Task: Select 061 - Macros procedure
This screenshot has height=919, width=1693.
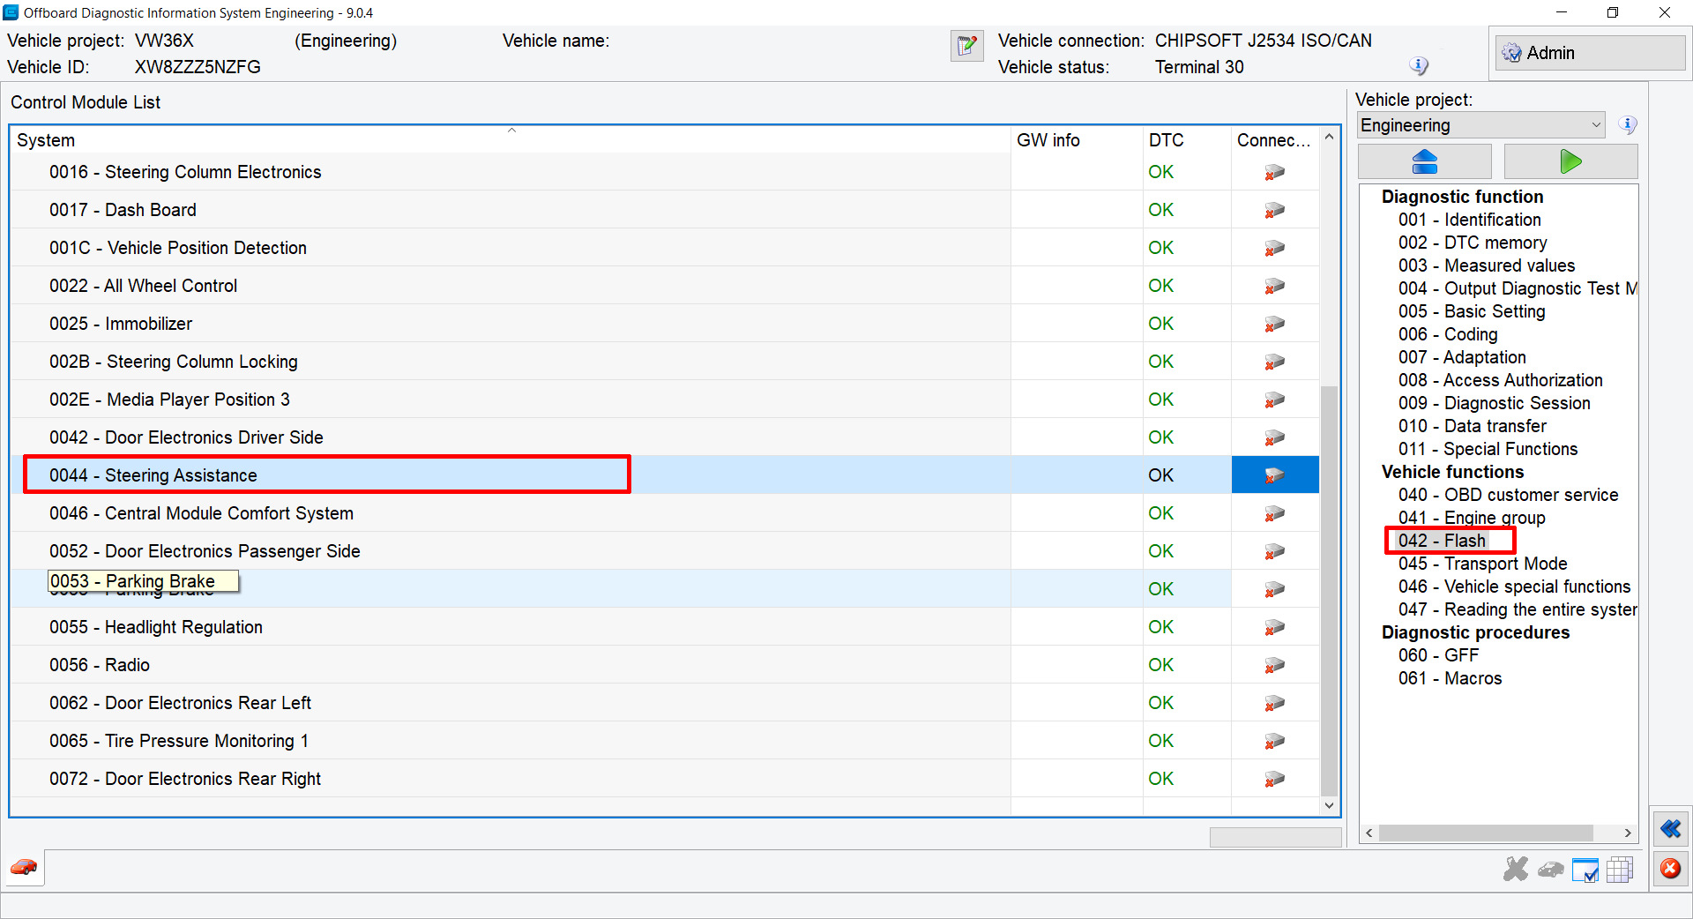Action: coord(1450,678)
